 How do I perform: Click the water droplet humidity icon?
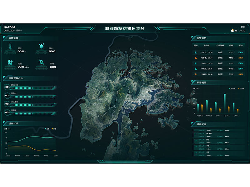point(42,46)
